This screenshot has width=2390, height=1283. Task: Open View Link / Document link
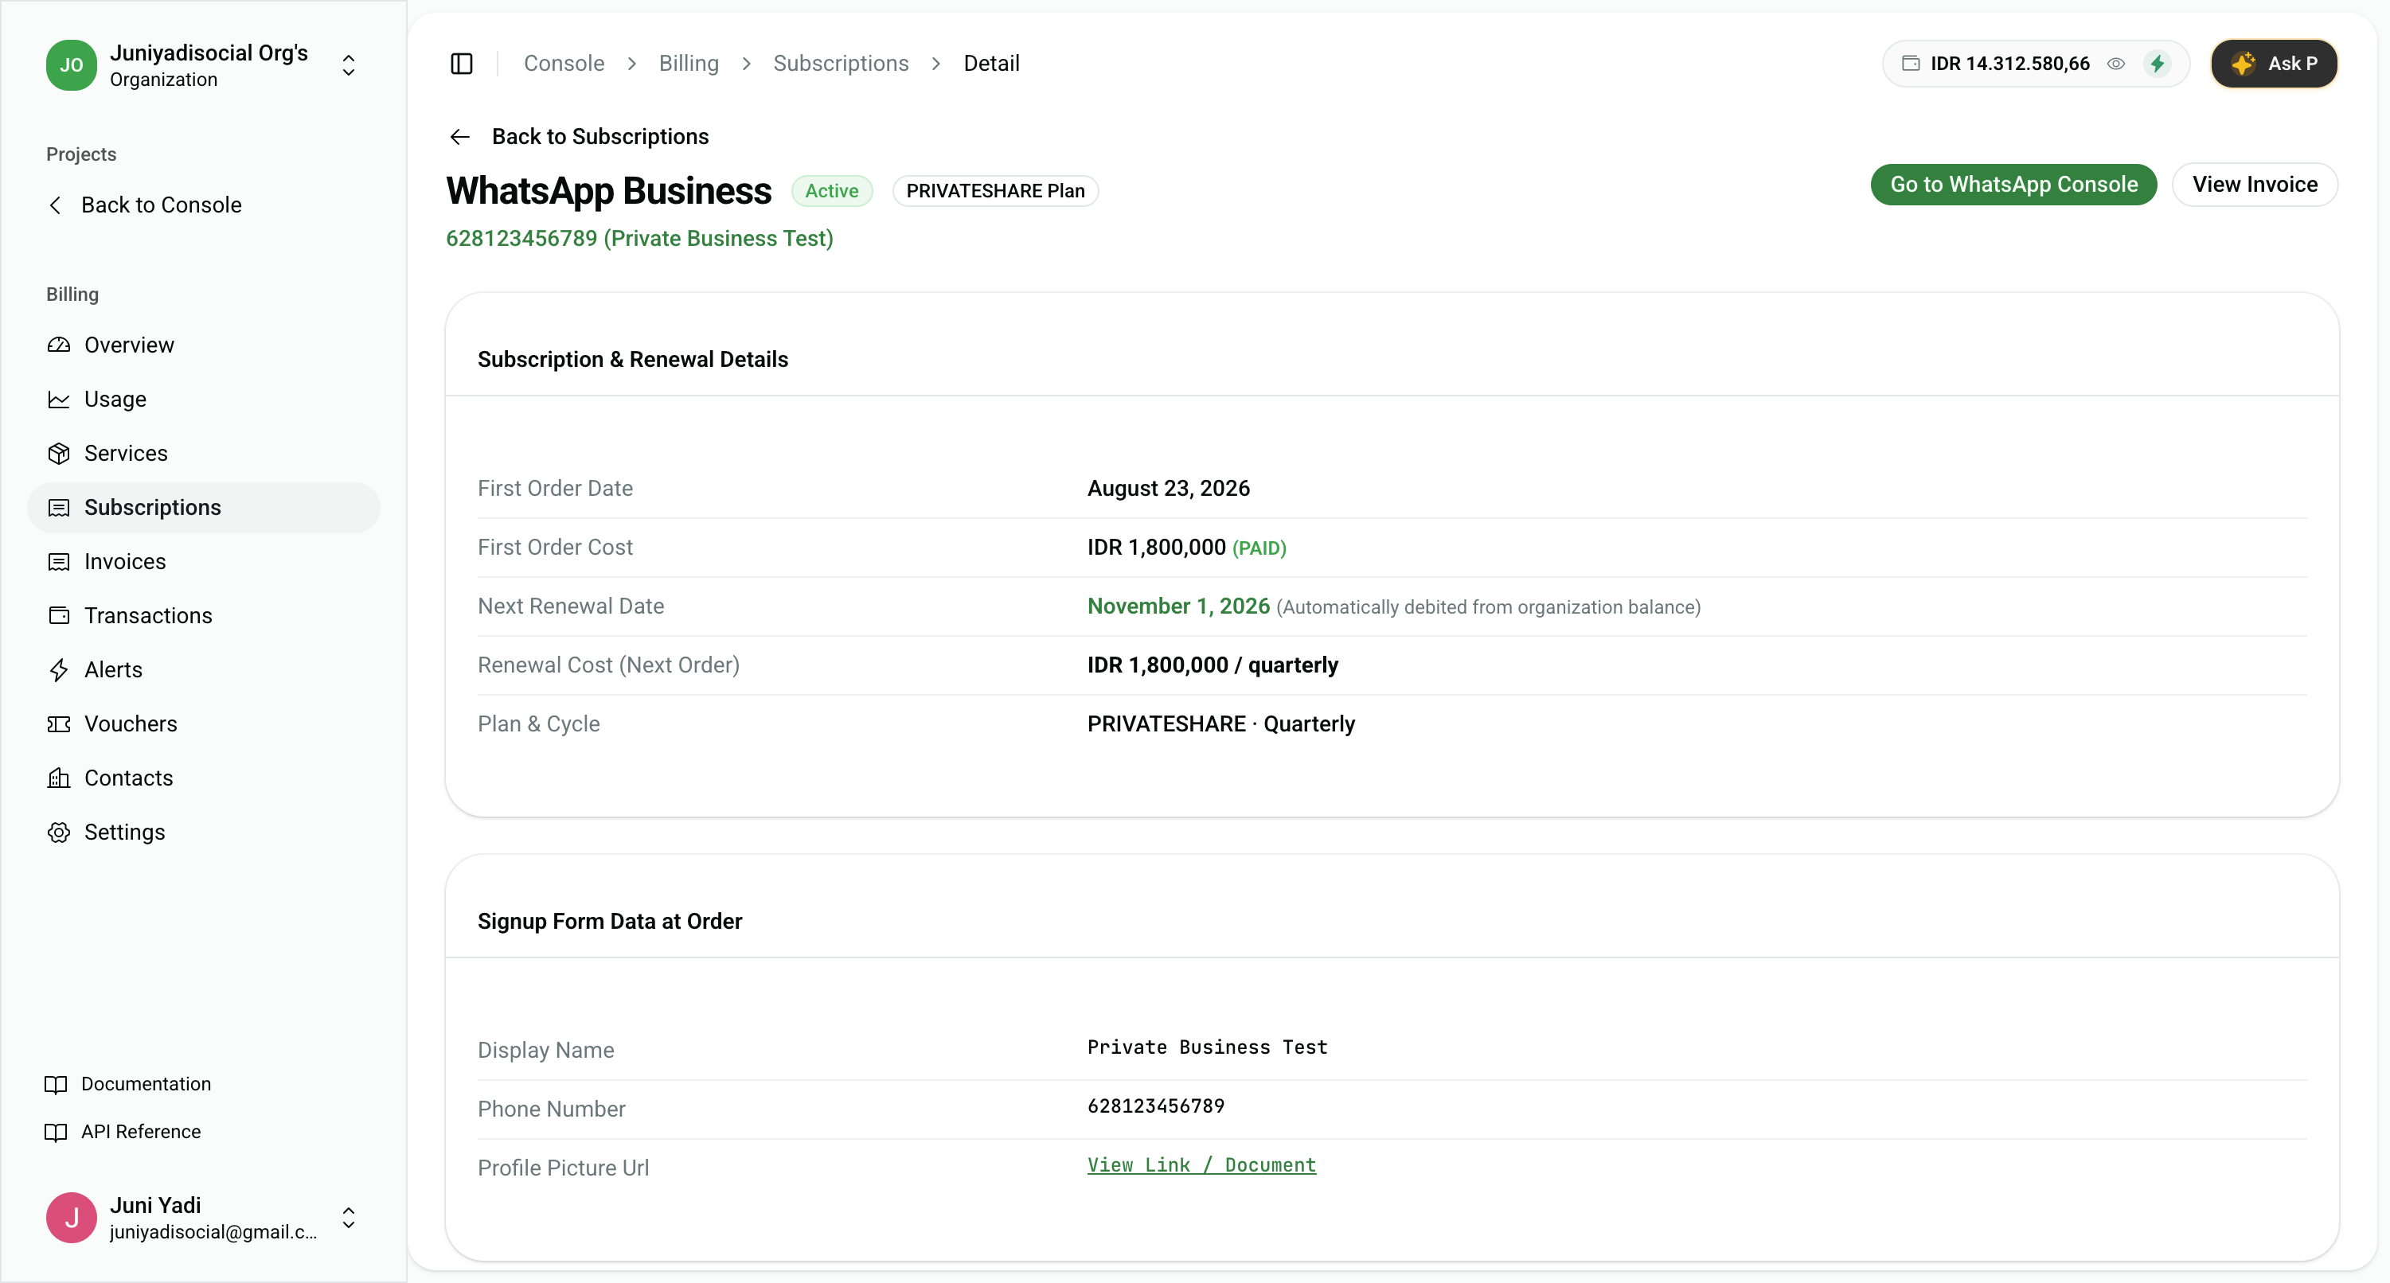(1201, 1165)
